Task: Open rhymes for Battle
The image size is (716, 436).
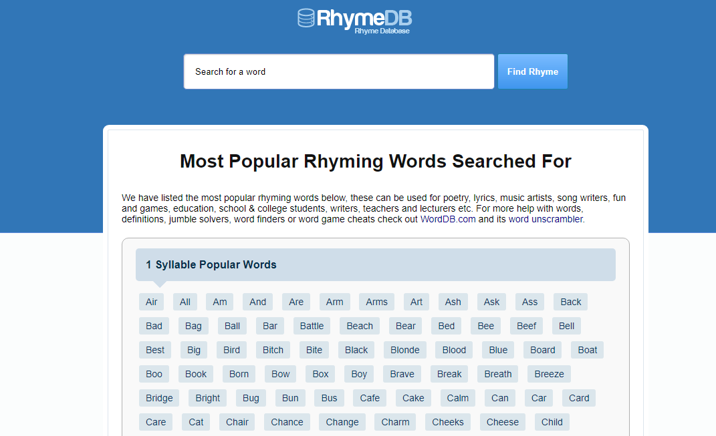Action: 312,326
